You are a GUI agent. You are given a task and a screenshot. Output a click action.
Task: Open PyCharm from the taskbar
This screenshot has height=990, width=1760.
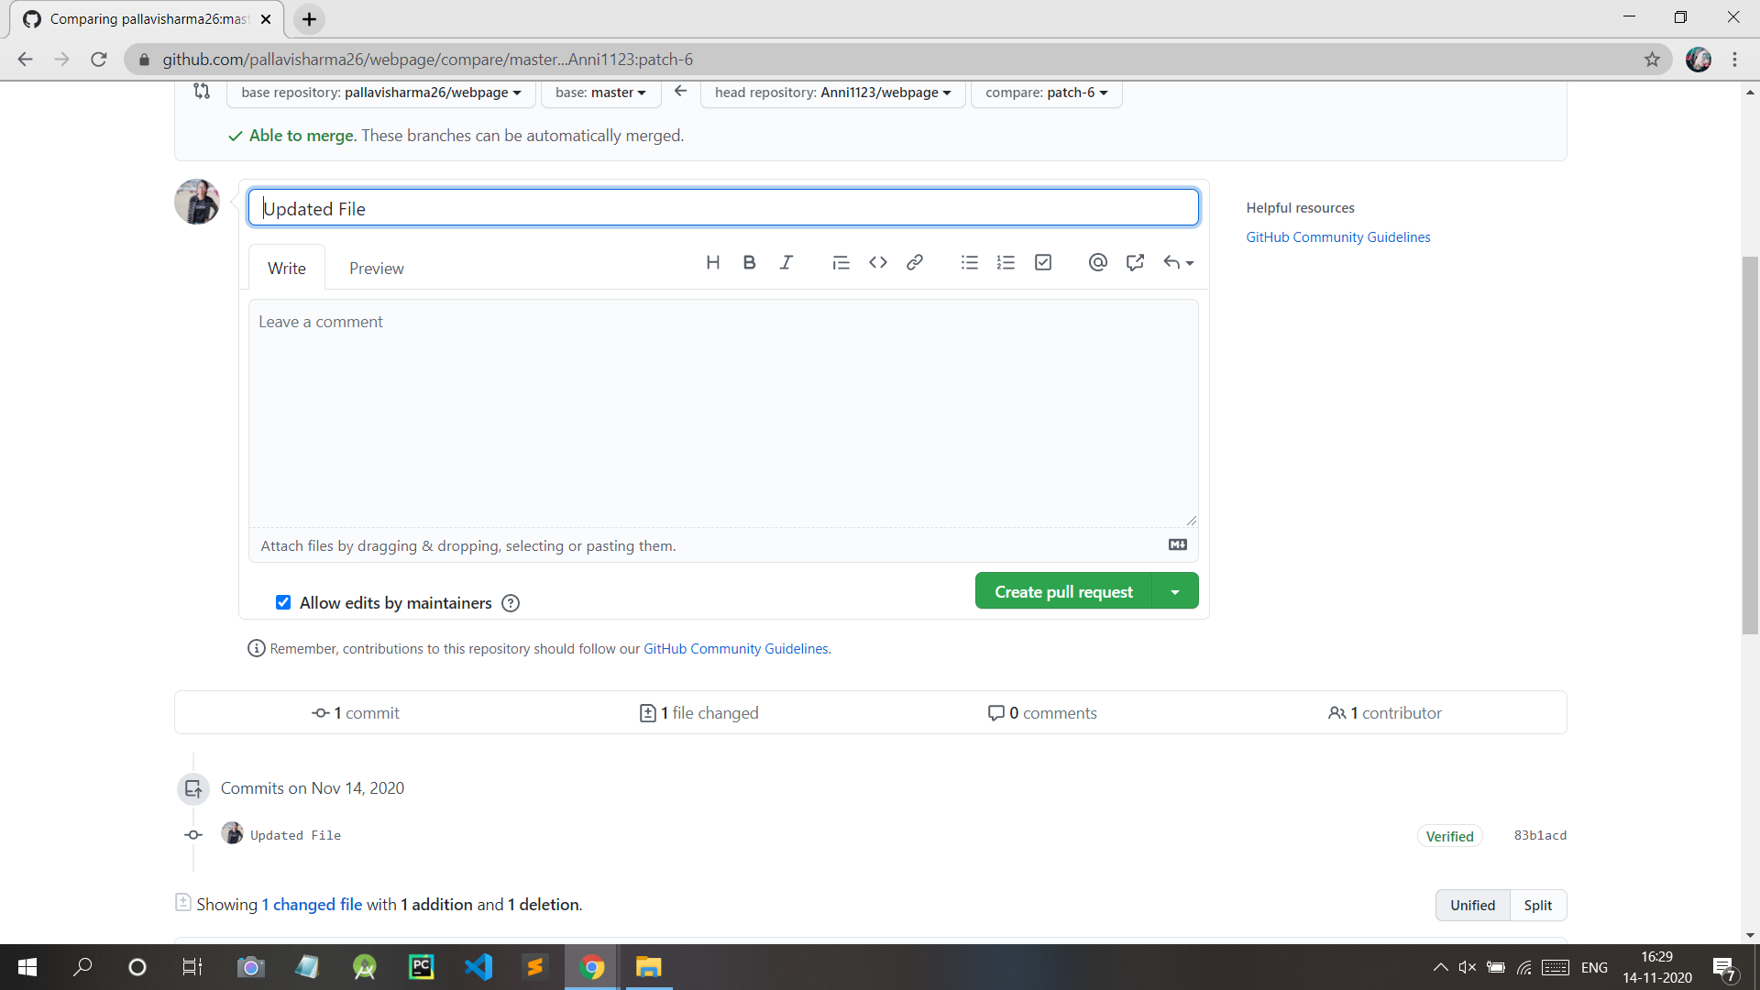click(x=422, y=967)
